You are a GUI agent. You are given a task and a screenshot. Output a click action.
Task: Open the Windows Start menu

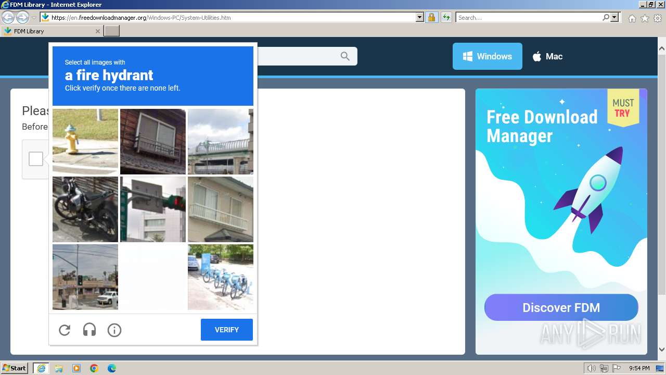pos(15,368)
